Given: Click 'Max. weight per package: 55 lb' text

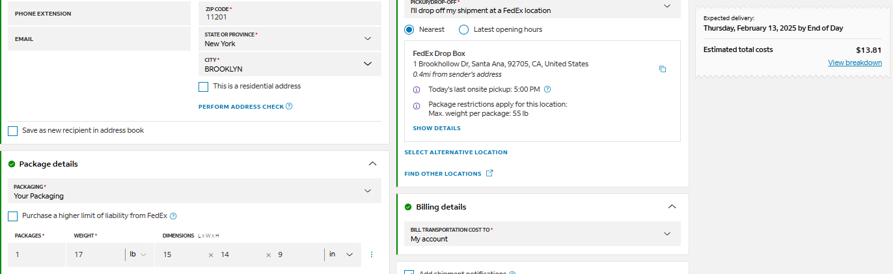Looking at the screenshot, I should point(478,113).
